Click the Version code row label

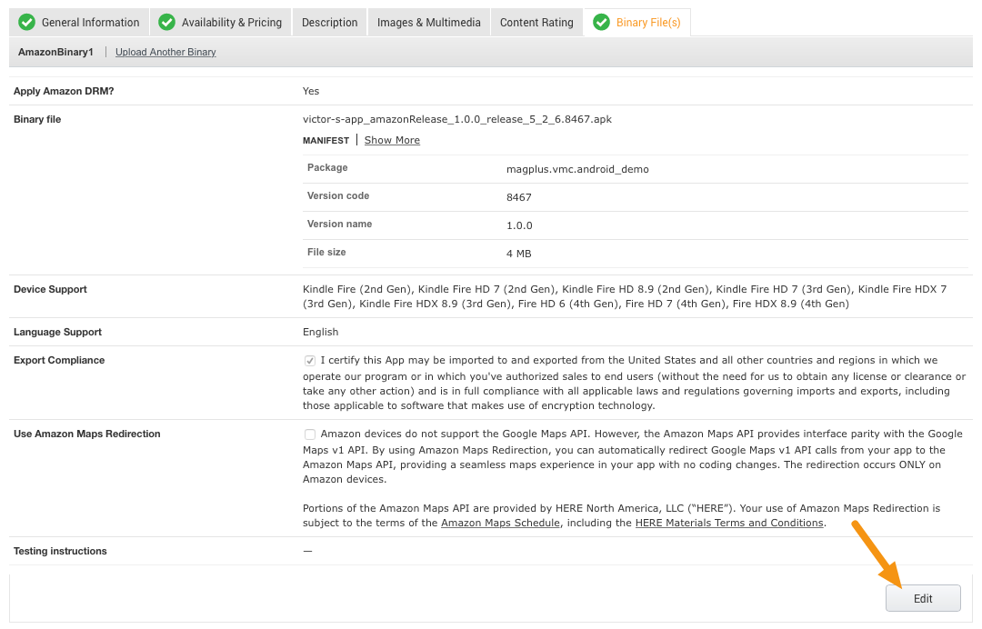tap(338, 195)
